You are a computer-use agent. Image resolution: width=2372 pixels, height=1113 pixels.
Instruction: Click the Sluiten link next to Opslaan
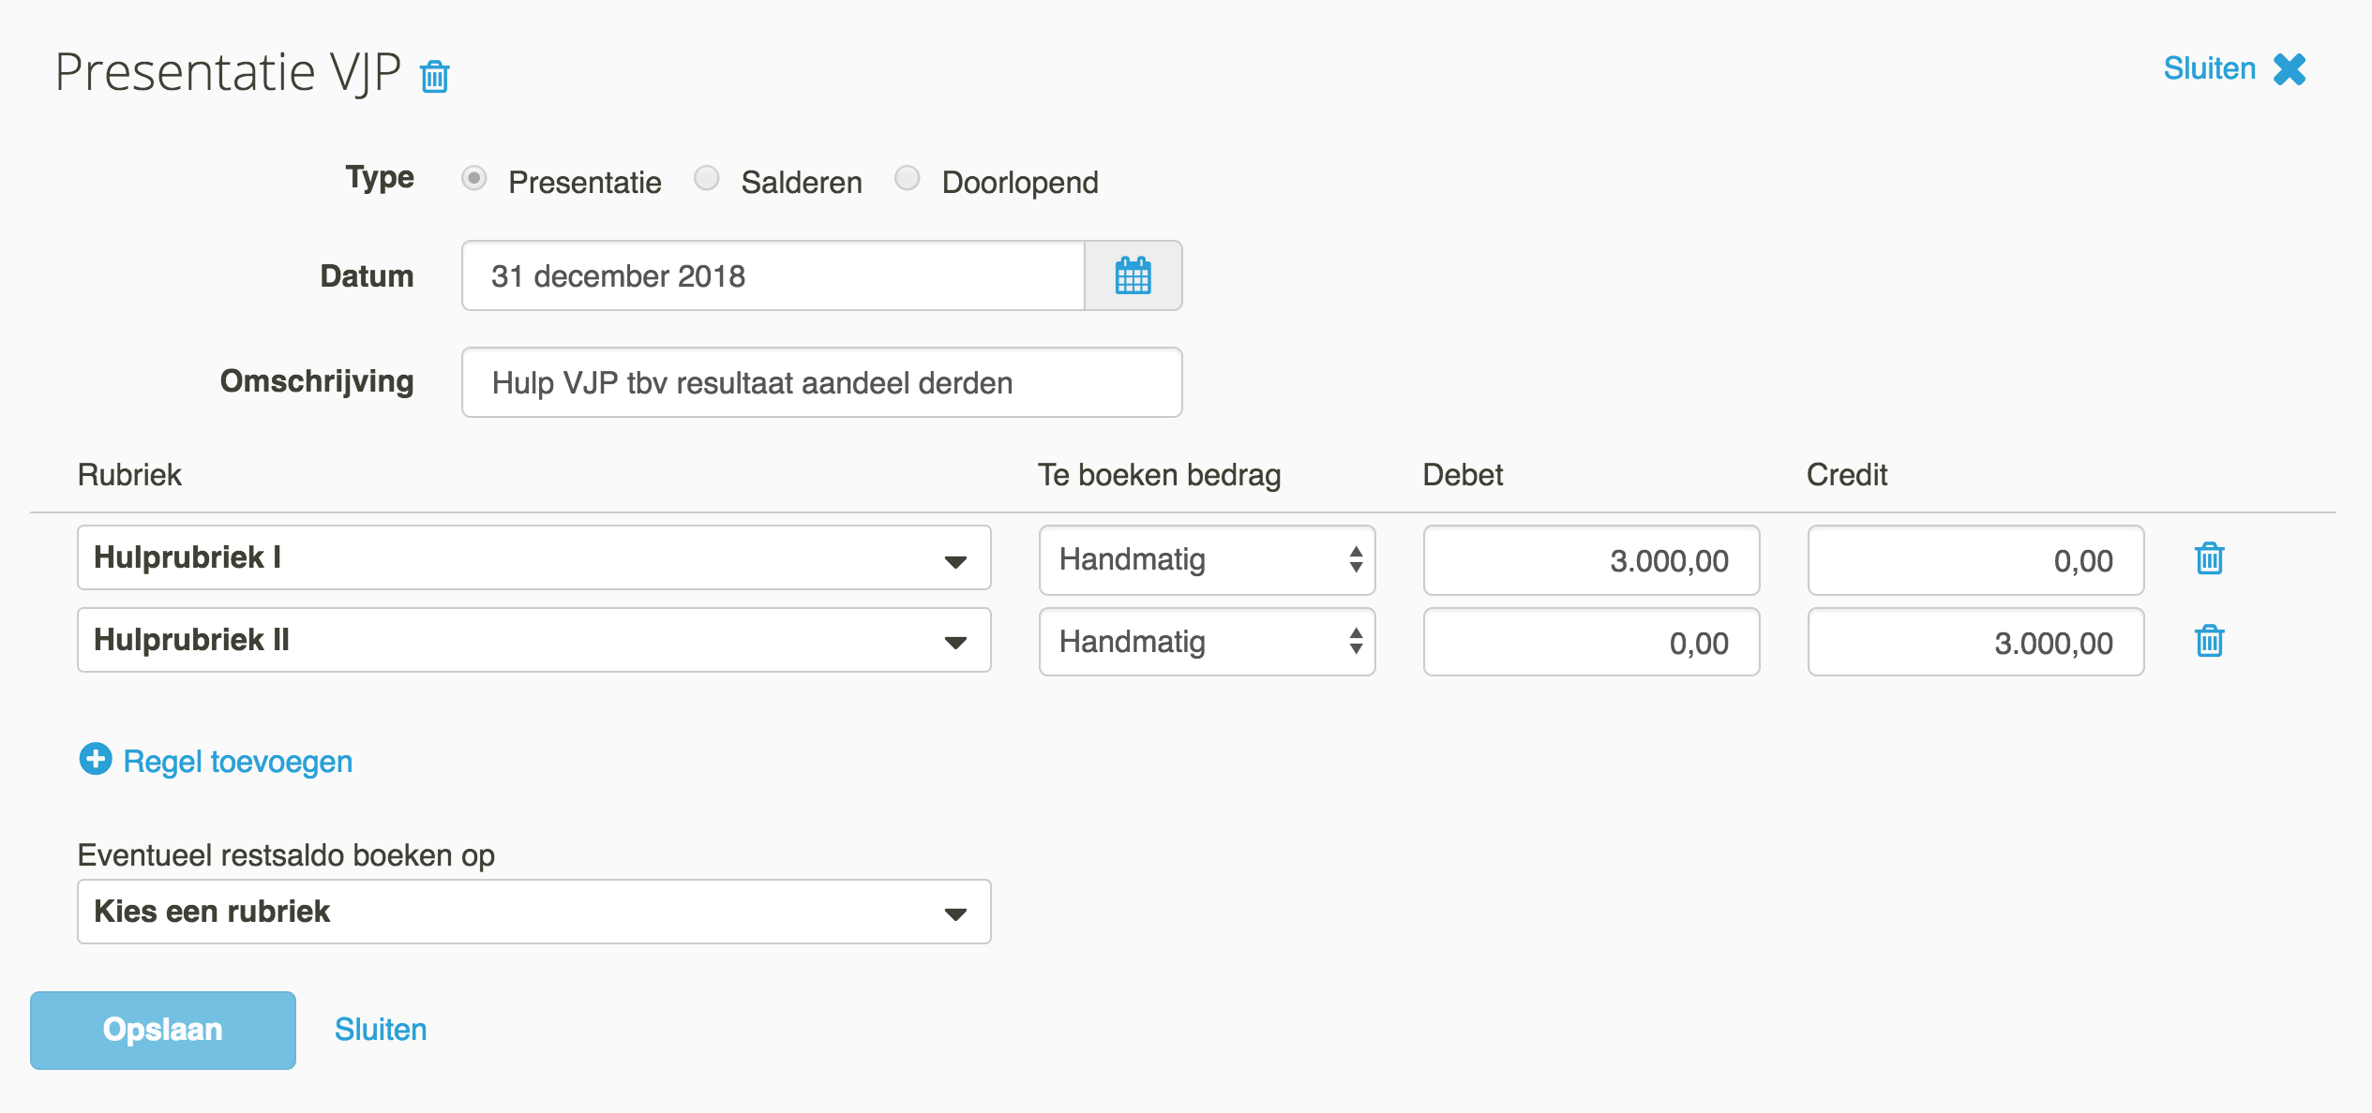[x=381, y=1030]
